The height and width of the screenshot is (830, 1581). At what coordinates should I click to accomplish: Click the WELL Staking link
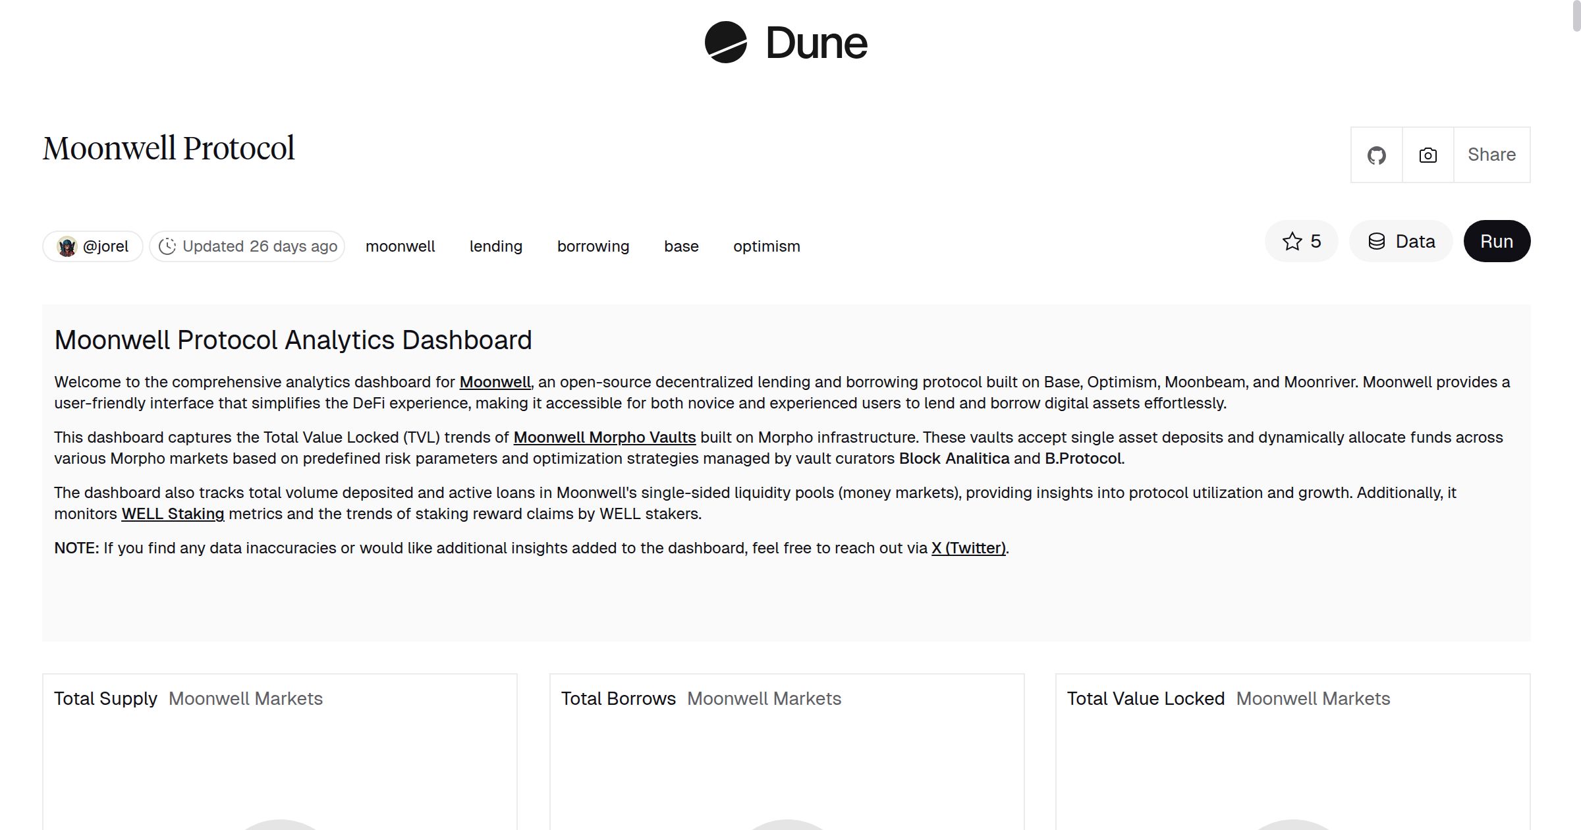[172, 513]
